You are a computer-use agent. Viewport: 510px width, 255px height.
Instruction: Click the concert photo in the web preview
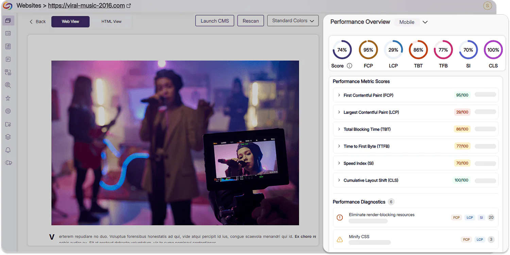[x=175, y=143]
